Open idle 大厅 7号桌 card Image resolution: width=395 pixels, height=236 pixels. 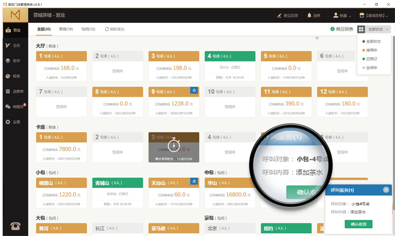pos(61,102)
